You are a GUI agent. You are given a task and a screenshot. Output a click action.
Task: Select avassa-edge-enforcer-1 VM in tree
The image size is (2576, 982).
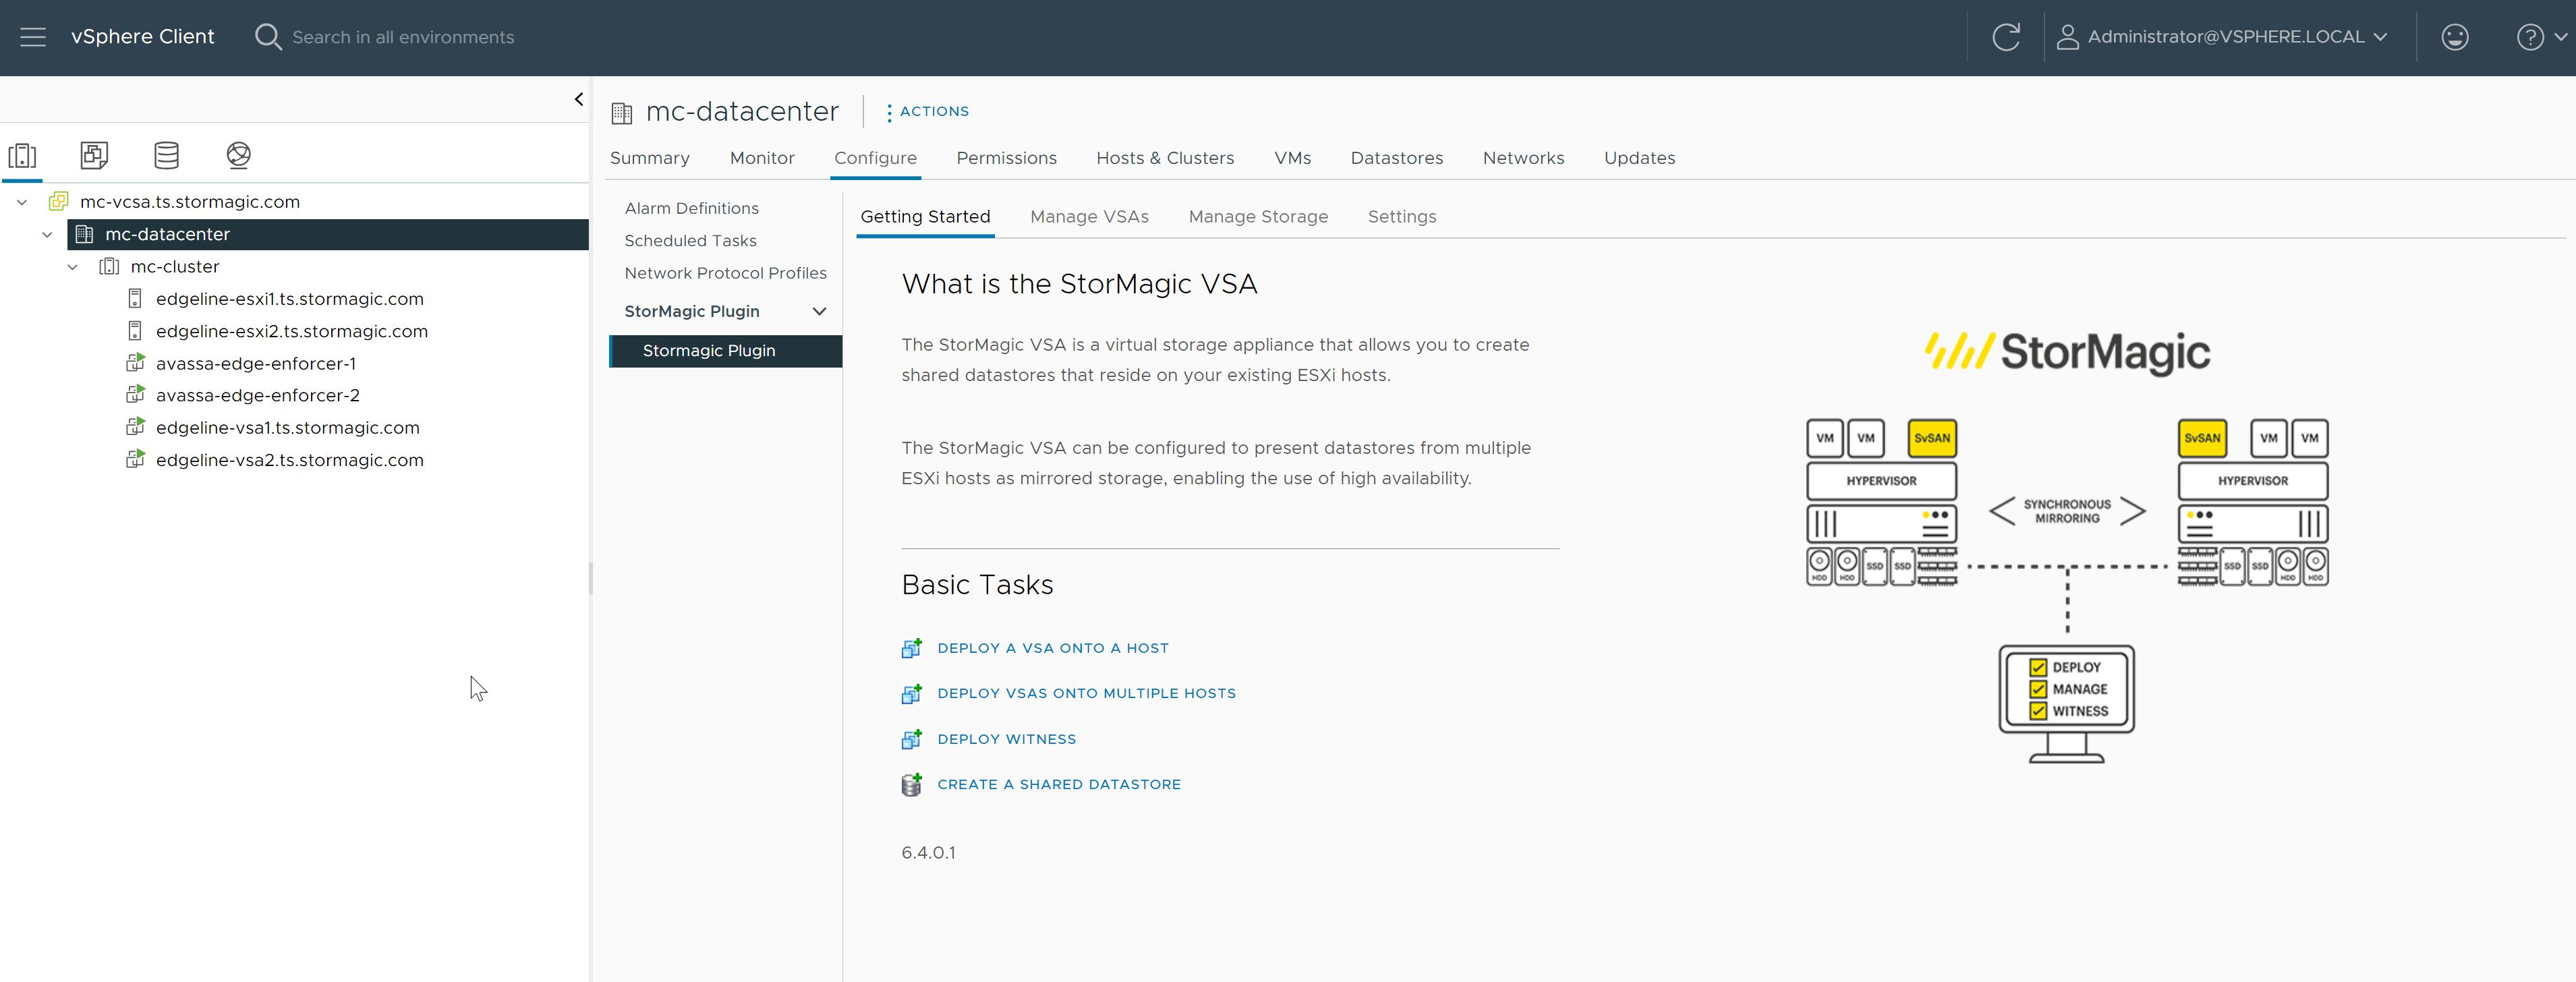(255, 363)
